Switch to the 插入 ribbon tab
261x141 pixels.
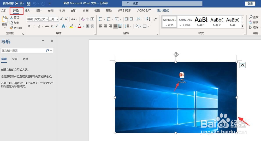tap(27, 10)
